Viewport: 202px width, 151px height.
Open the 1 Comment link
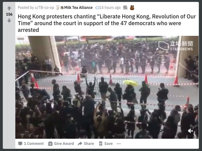(31, 144)
